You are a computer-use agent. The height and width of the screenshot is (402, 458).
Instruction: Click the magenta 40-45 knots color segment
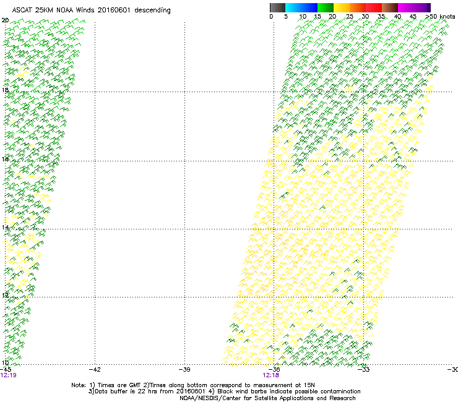coord(406,7)
